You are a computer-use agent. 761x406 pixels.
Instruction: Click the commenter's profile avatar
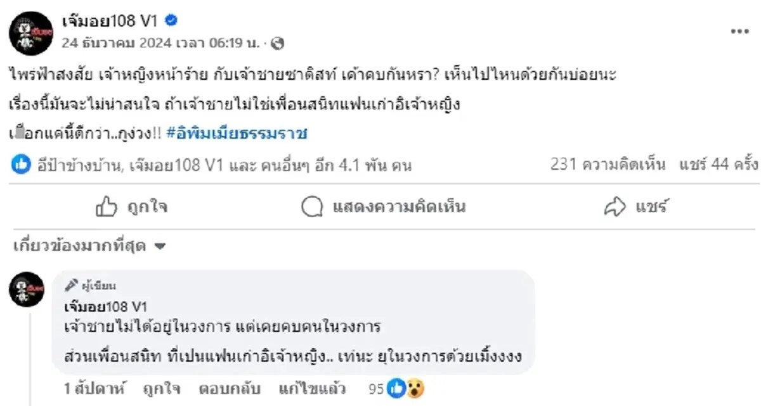coord(27,289)
